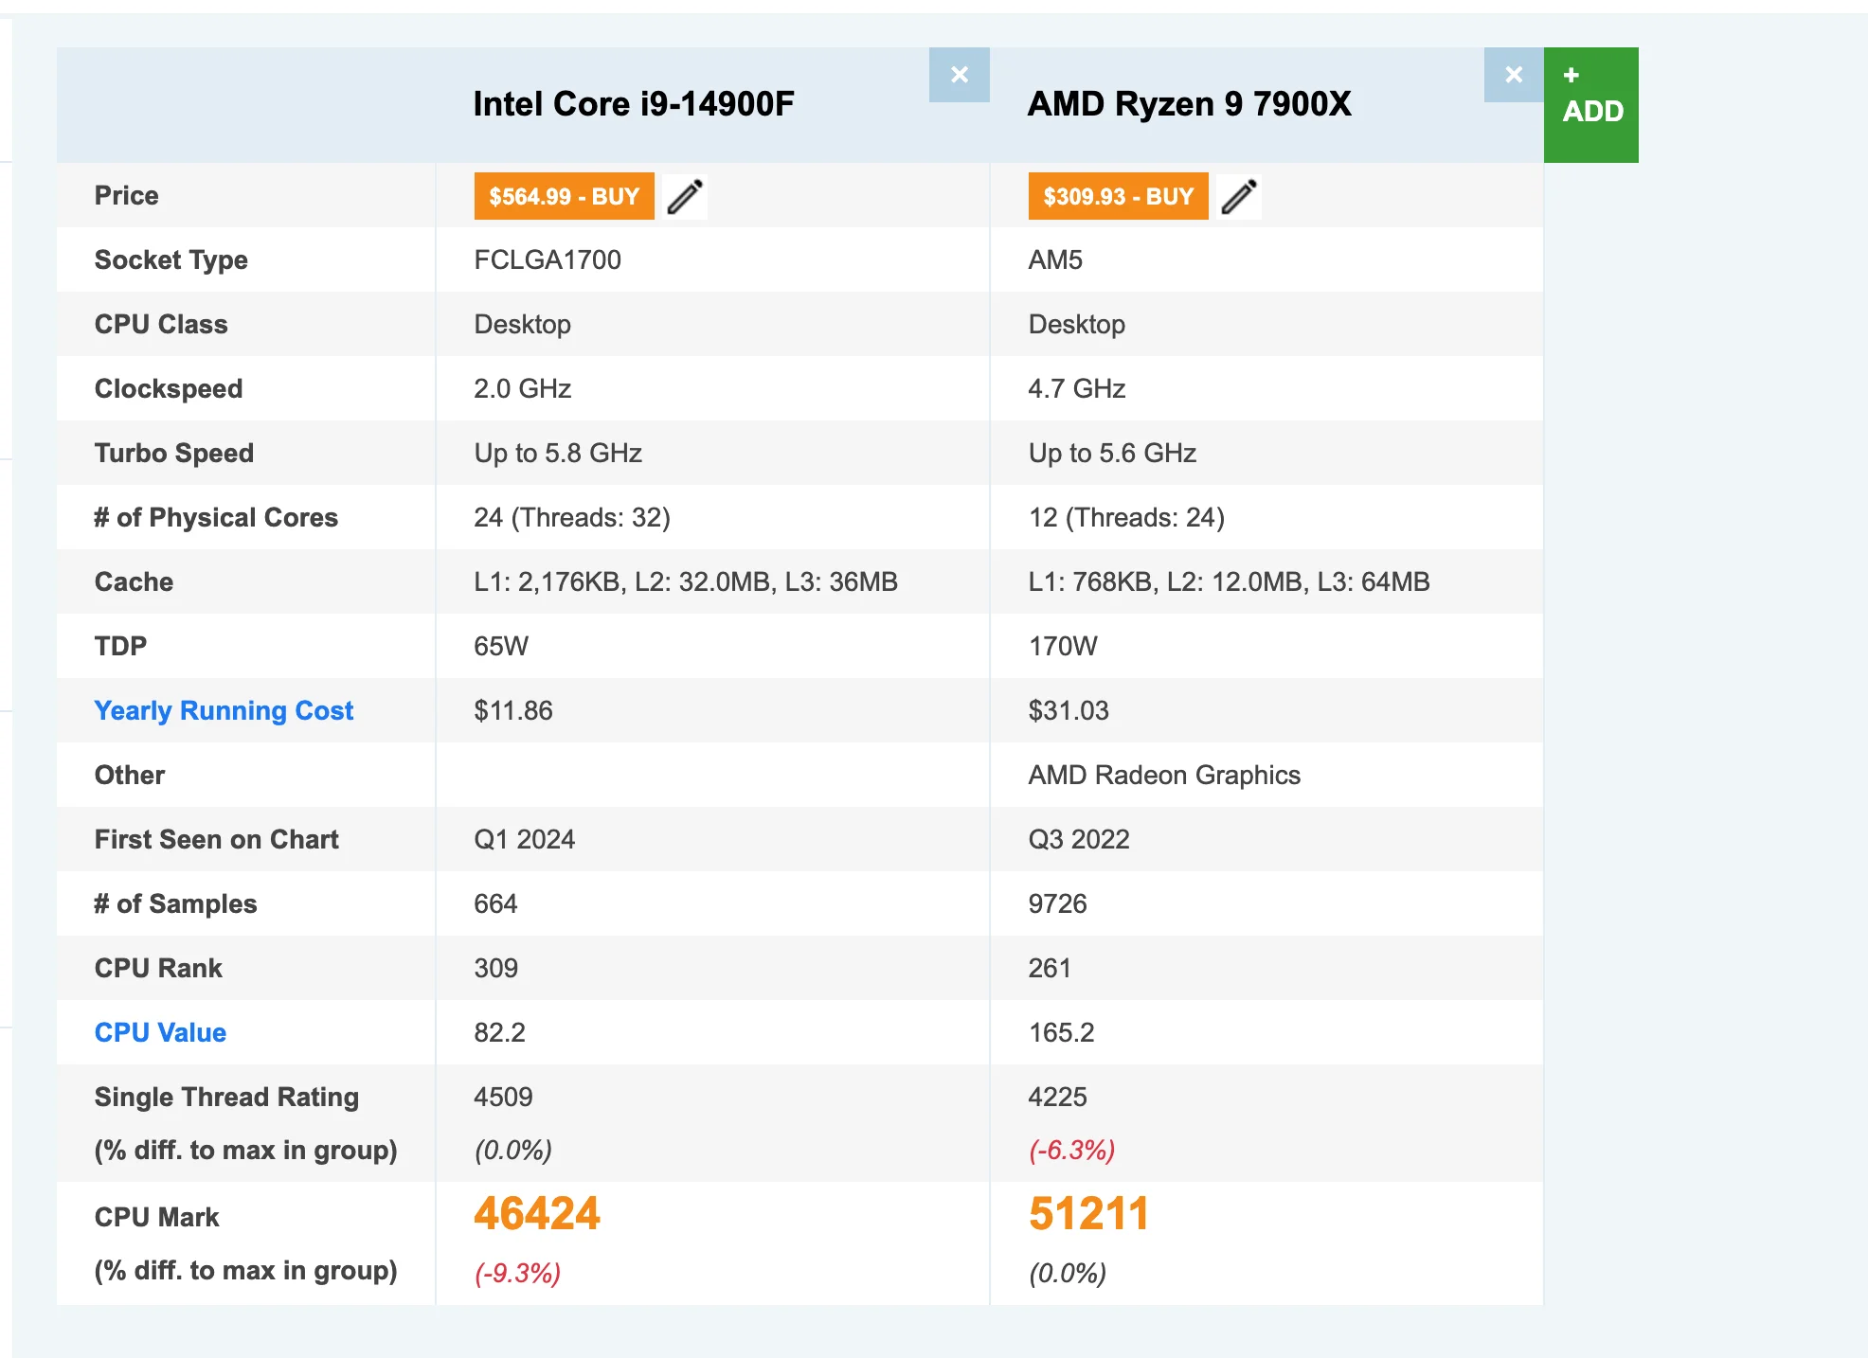
Task: Remove AMD Ryzen 9 7900X from comparison
Action: pos(1514,75)
